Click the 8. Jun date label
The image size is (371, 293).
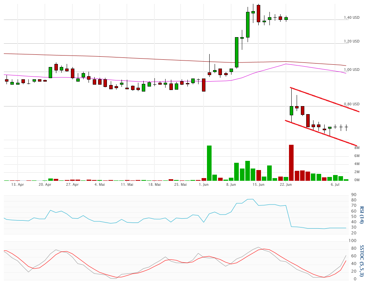(231, 185)
